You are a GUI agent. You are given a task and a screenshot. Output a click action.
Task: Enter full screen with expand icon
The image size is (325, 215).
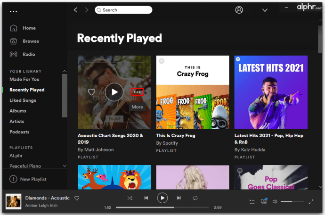pyautogui.click(x=311, y=202)
